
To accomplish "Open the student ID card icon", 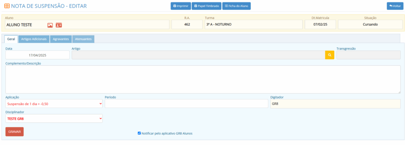I will 59,25.
